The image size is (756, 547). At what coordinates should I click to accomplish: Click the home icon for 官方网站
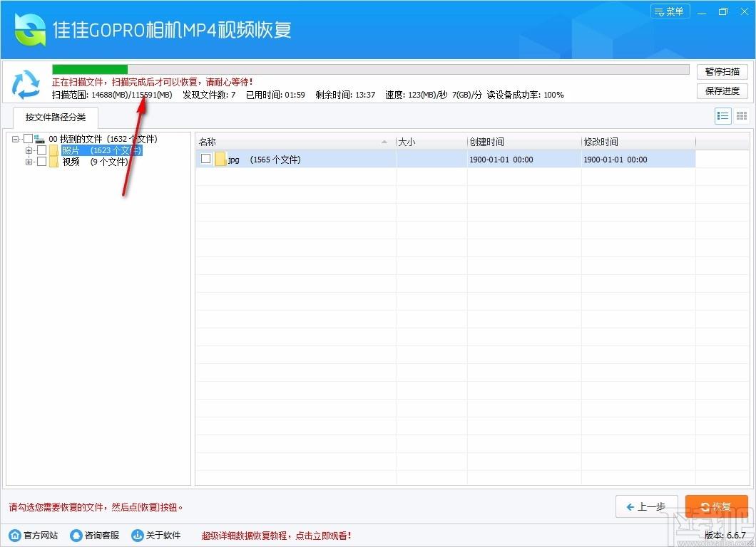tap(15, 535)
